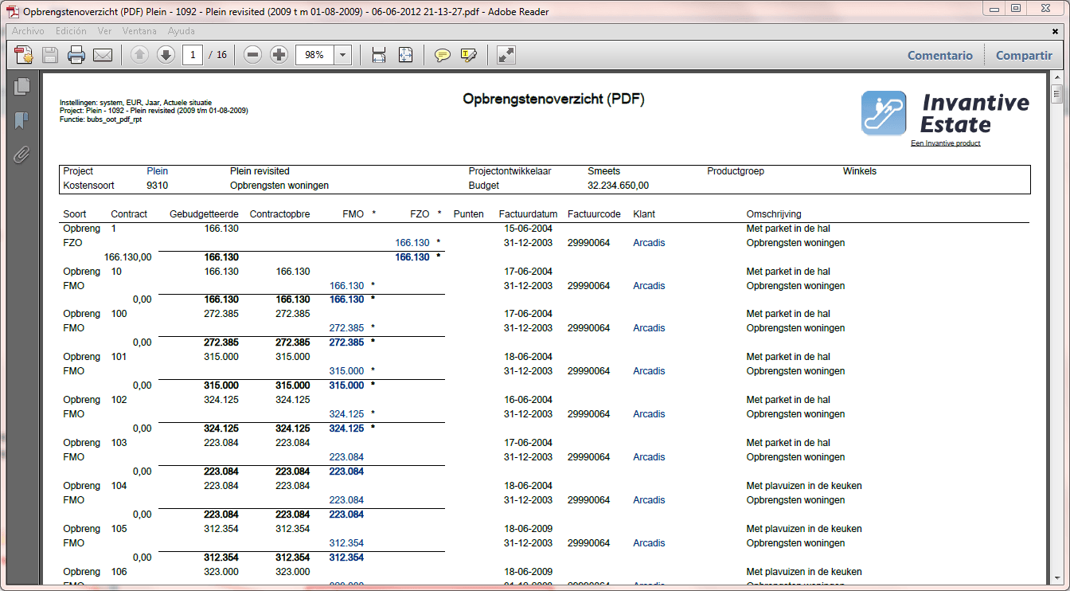The height and width of the screenshot is (591, 1070).
Task: Open the Edición menu
Action: [x=71, y=31]
